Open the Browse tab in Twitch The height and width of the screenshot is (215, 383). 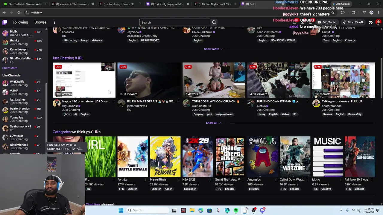tap(40, 22)
